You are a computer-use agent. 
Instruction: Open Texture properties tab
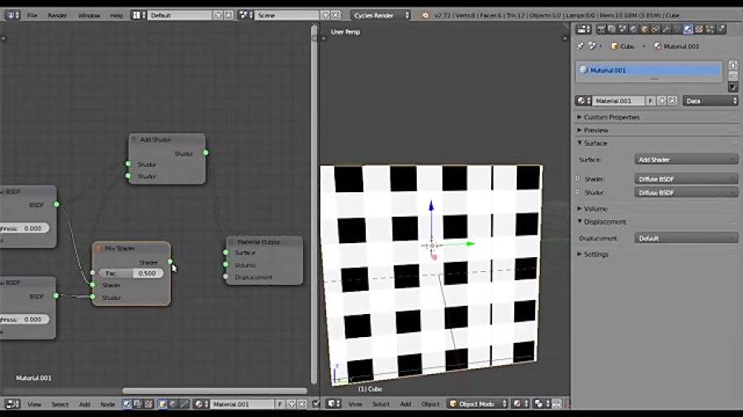click(x=699, y=30)
